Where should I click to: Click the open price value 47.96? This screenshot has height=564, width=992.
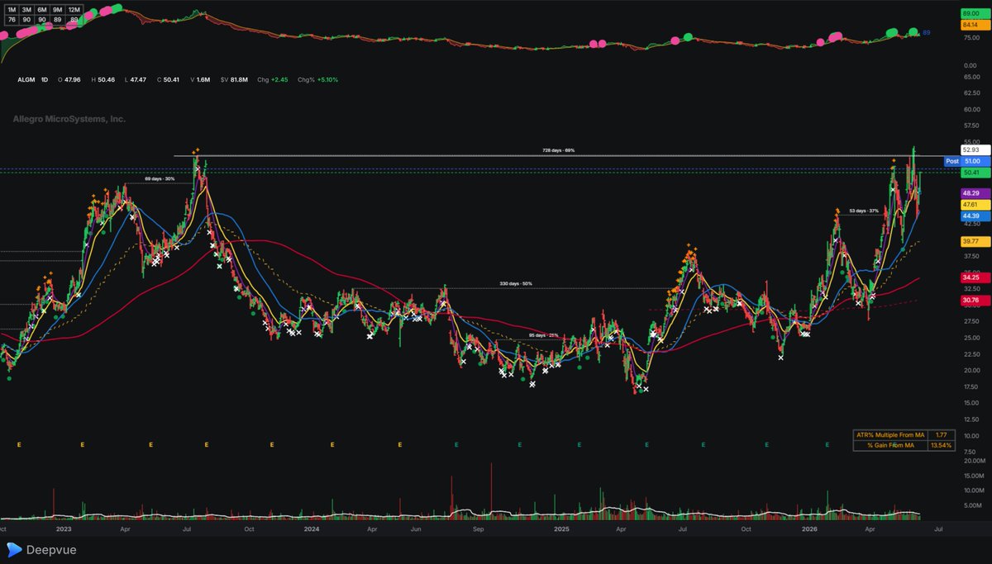point(73,79)
